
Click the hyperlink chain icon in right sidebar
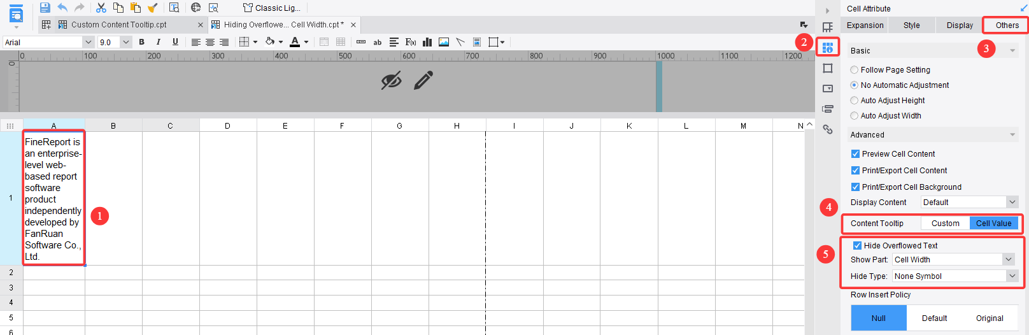(x=828, y=129)
